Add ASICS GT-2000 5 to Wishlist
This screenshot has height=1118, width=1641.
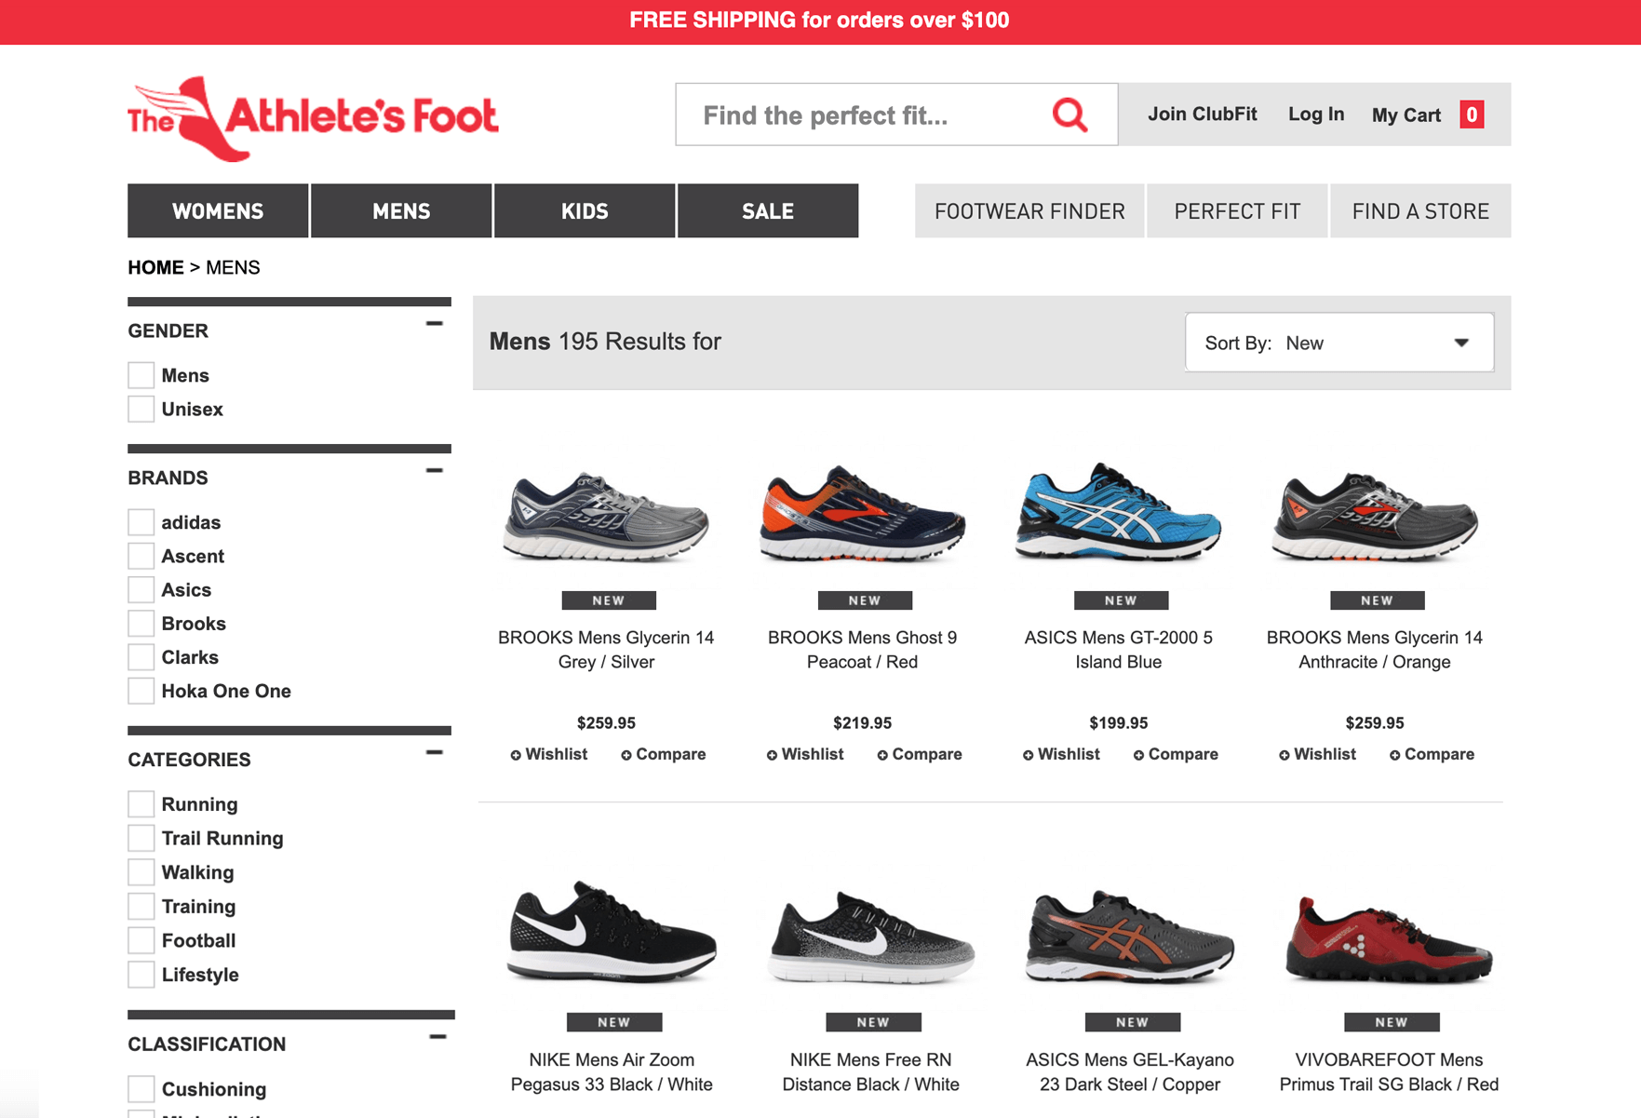point(1061,754)
